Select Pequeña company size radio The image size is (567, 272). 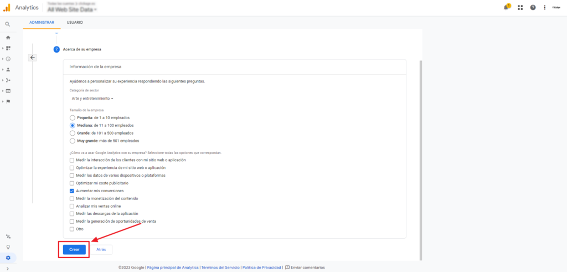coord(73,118)
